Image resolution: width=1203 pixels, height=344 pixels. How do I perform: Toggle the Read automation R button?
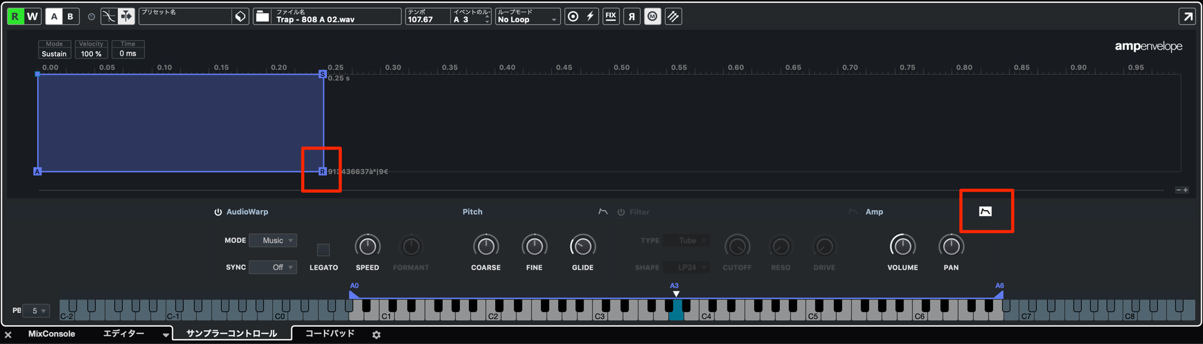[x=15, y=17]
